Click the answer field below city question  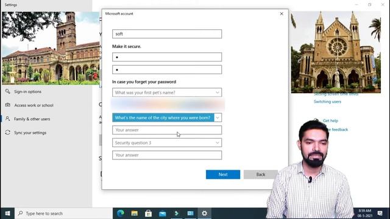167,130
